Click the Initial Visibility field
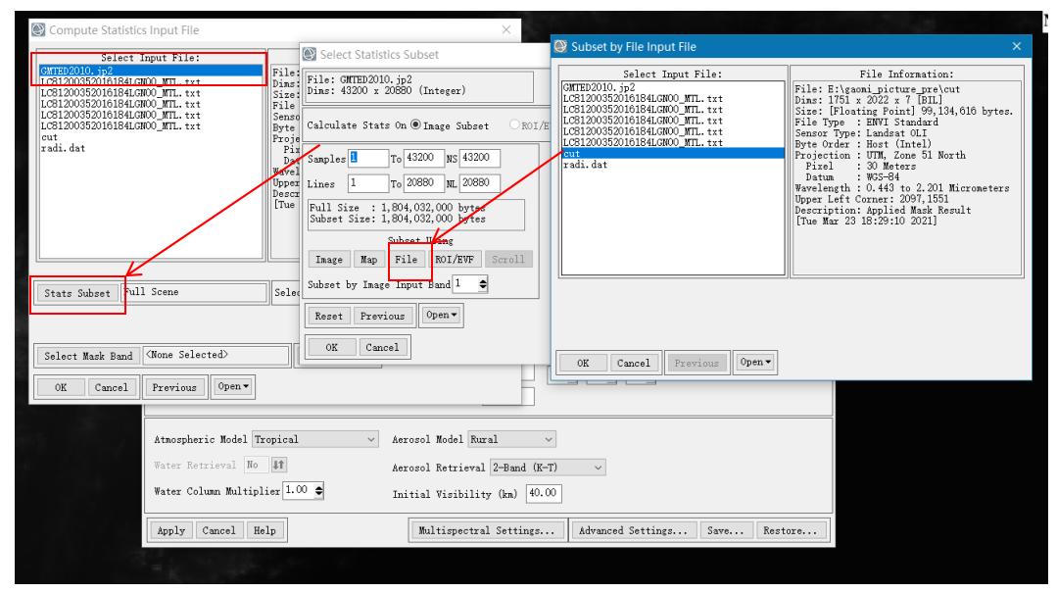 click(544, 493)
